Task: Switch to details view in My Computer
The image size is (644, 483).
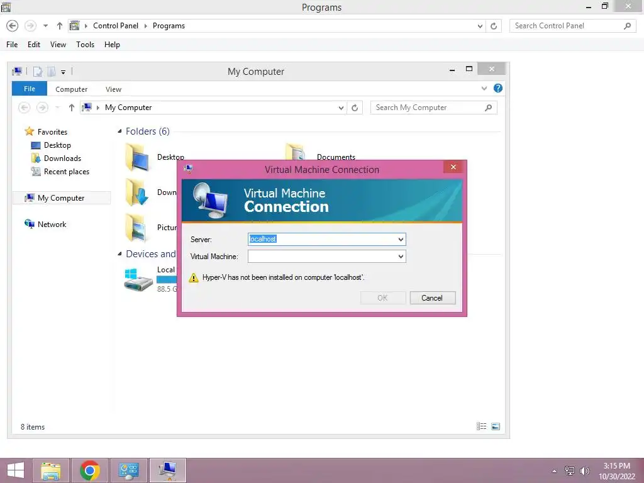Action: click(481, 426)
